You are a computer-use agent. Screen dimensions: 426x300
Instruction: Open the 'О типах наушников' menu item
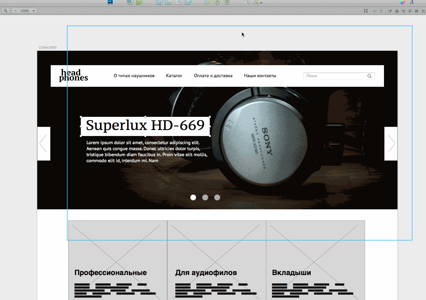[134, 76]
